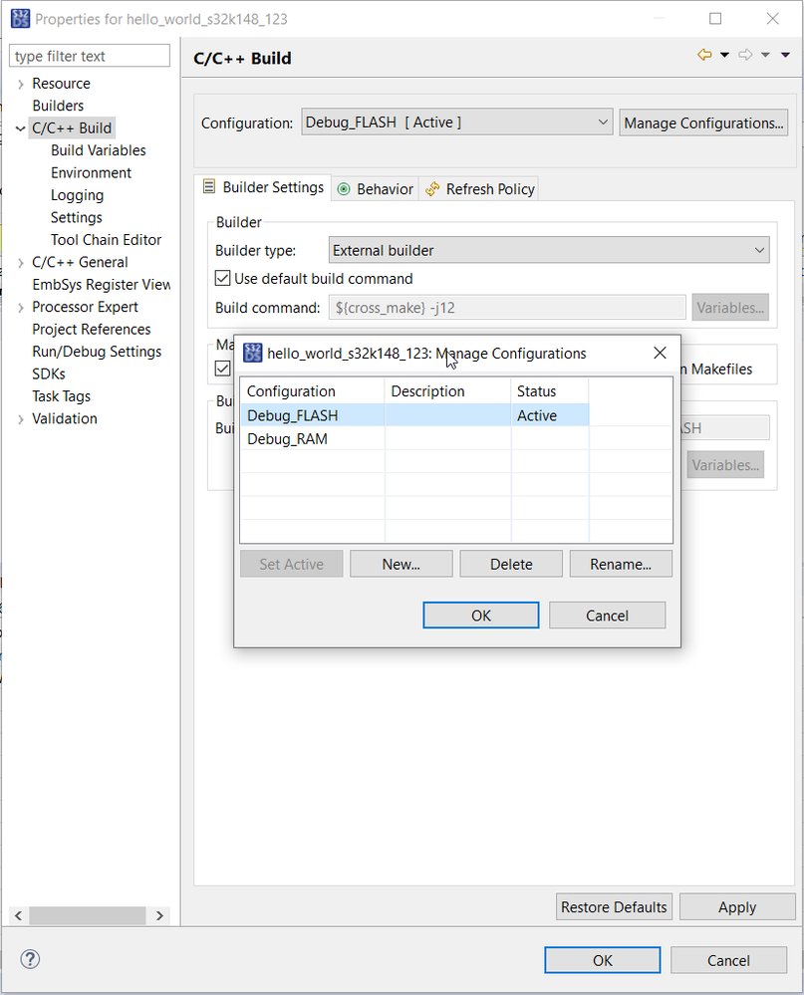
Task: Click the Description column header
Action: pos(448,391)
